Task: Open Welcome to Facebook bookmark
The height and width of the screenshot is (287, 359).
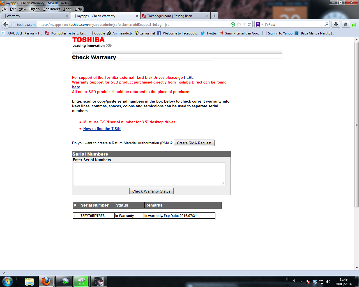Action: [x=178, y=33]
